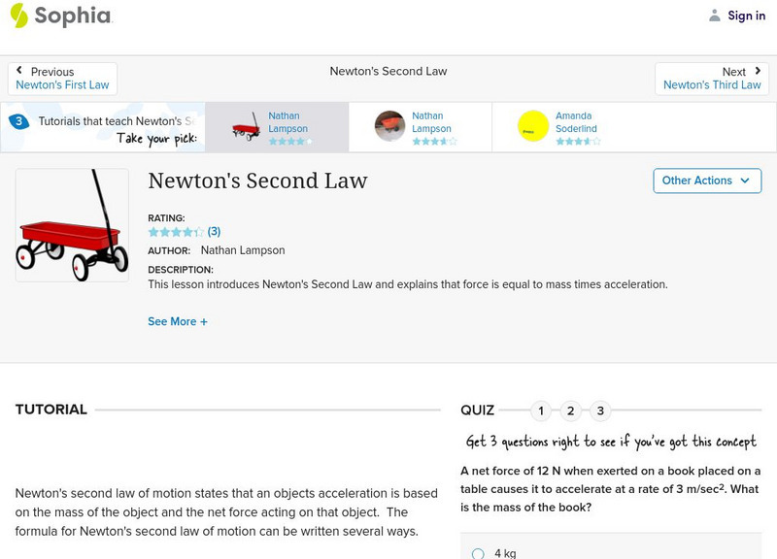Image resolution: width=777 pixels, height=559 pixels.
Task: Go to Newton's Third Law
Action: tap(712, 85)
